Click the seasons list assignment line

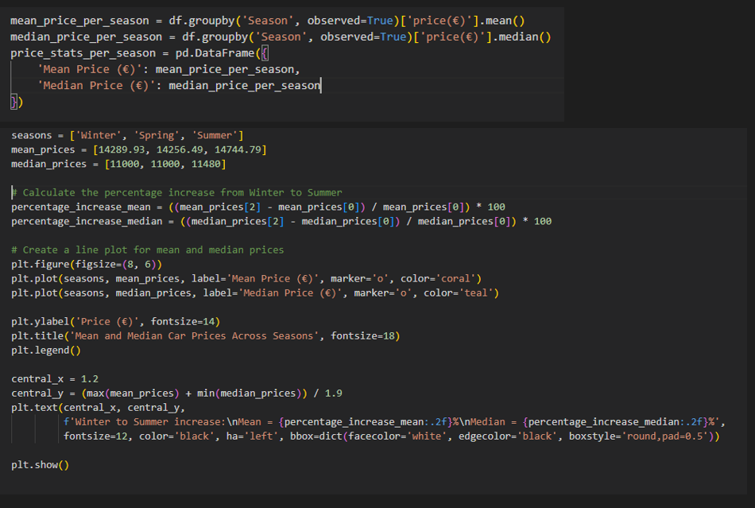click(127, 135)
